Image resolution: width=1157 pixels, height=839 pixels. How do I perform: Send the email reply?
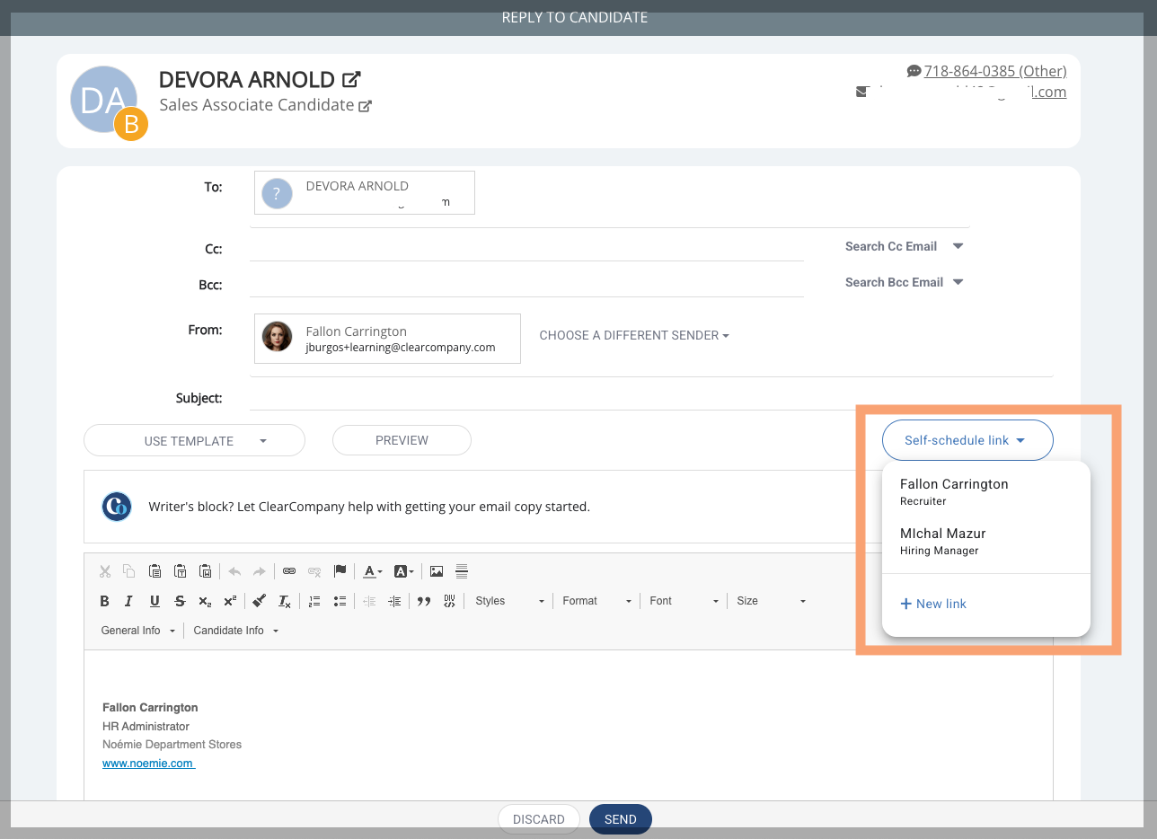pos(621,819)
